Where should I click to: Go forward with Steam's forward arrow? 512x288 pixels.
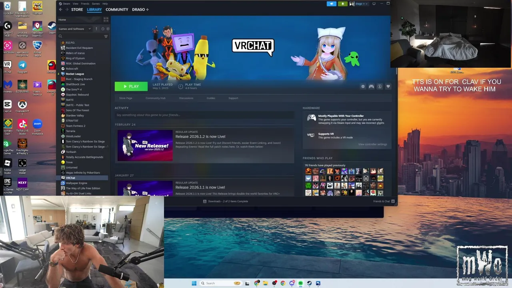point(67,10)
